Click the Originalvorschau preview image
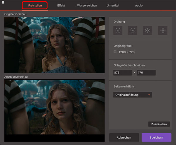 (55, 45)
